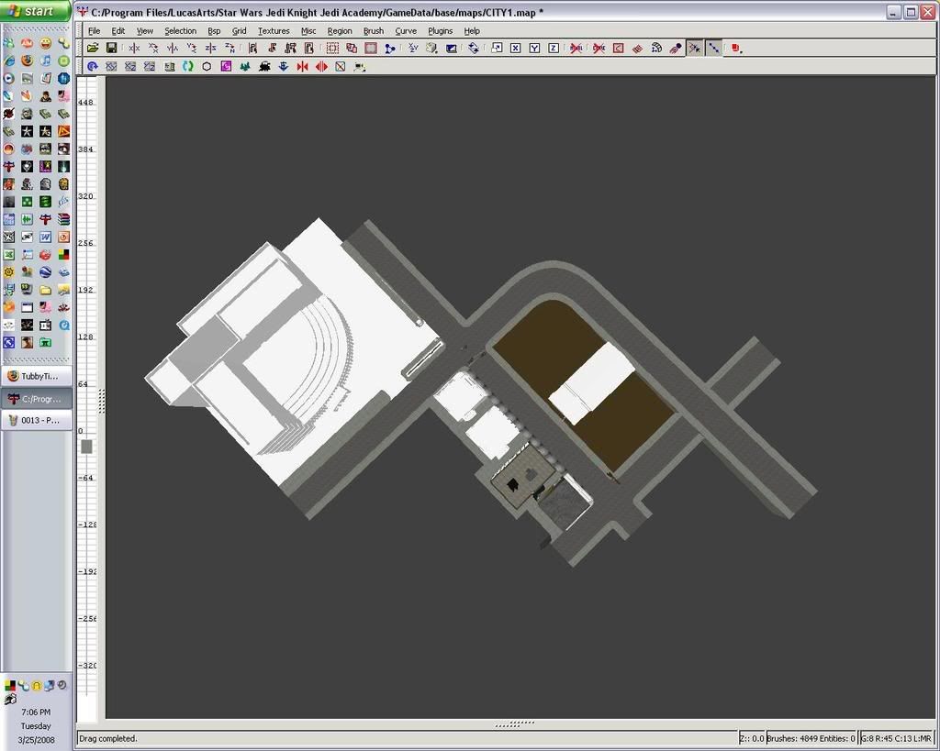Image resolution: width=940 pixels, height=751 pixels.
Task: Toggle the X axis lock button
Action: tap(515, 48)
